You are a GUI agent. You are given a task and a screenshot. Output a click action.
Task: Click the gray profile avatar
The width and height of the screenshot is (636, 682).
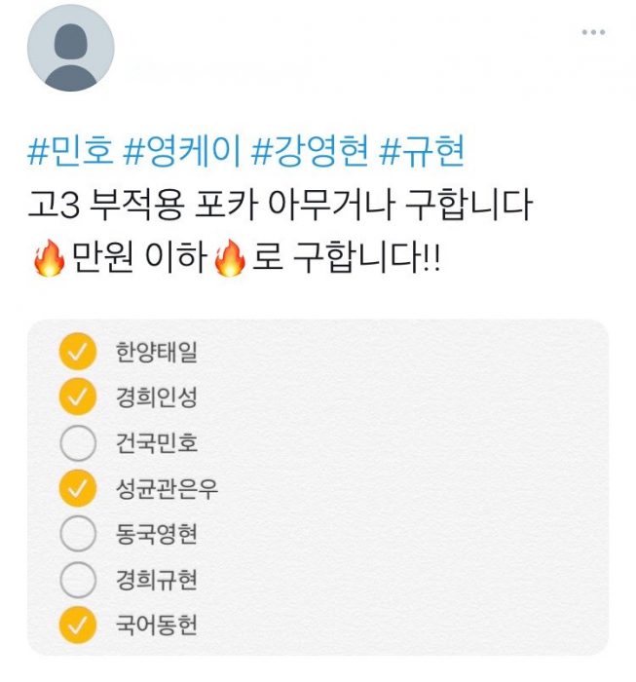click(x=70, y=49)
